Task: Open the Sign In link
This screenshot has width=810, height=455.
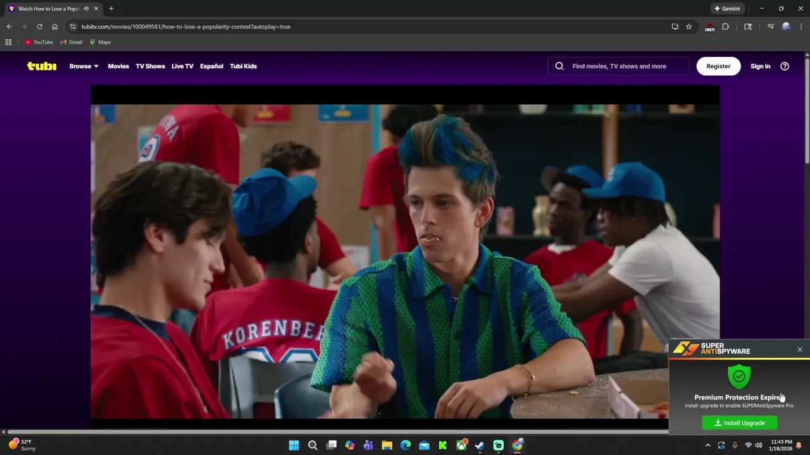Action: click(760, 66)
